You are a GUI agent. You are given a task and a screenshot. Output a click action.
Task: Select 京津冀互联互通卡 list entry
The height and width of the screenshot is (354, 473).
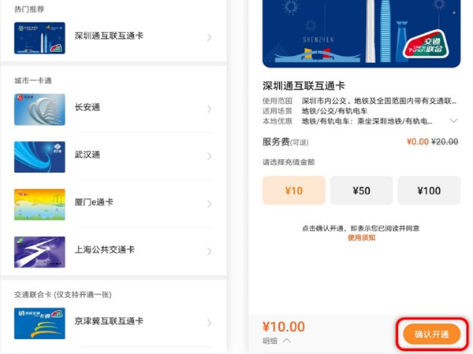(x=109, y=322)
